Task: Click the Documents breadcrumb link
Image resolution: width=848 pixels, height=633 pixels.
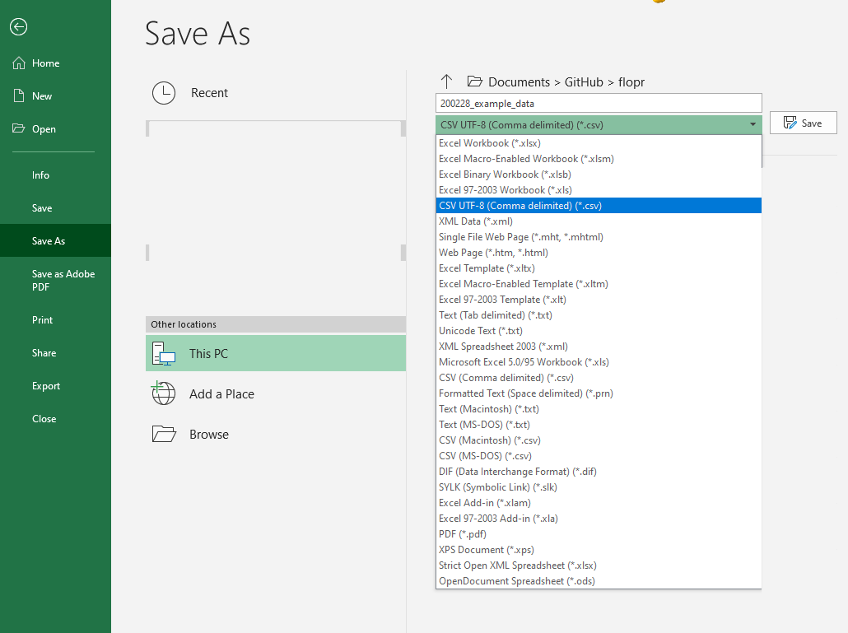Action: click(x=519, y=82)
